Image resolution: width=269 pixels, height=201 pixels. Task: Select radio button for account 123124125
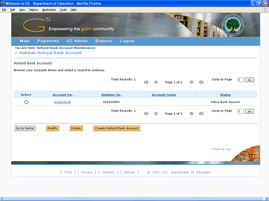coord(26,102)
